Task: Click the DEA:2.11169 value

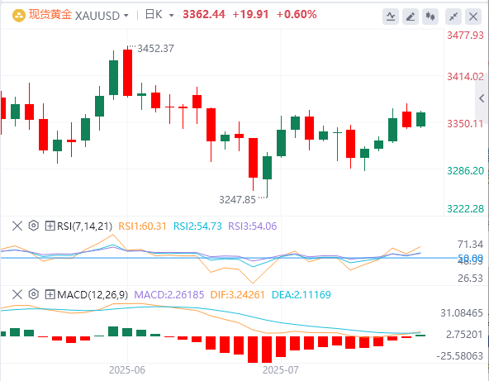Action: tap(301, 294)
